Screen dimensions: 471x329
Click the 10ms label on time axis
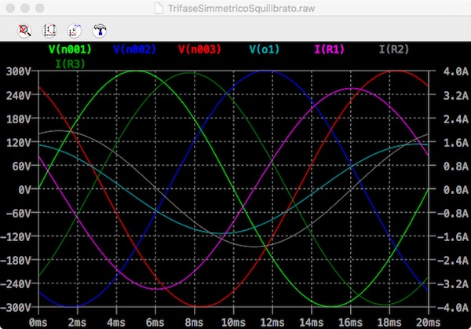[x=232, y=322]
